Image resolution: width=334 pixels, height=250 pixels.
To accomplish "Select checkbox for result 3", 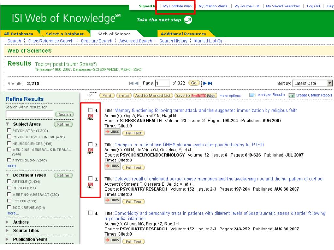I will (x=91, y=178).
